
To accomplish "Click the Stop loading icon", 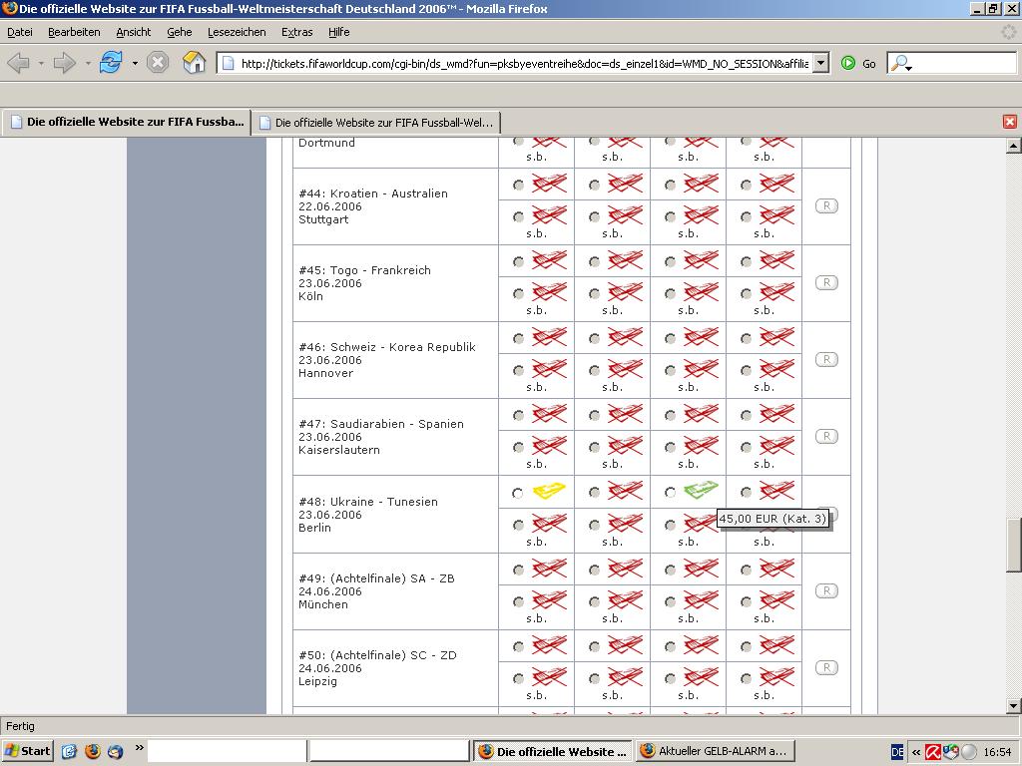I will 158,63.
